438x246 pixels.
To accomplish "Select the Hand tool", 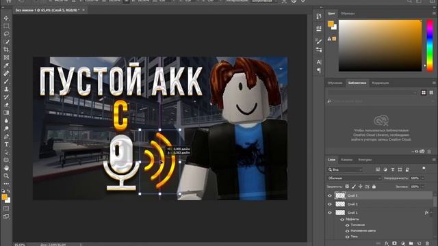I will 6,168.
